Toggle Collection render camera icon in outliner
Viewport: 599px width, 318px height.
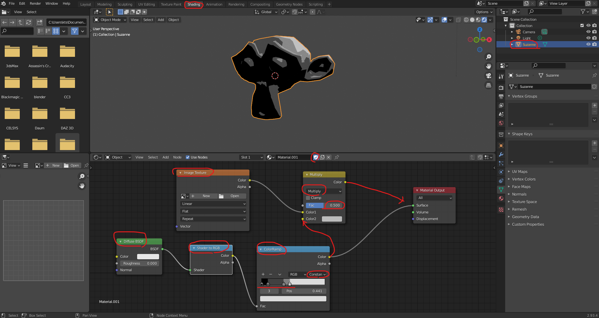(595, 25)
